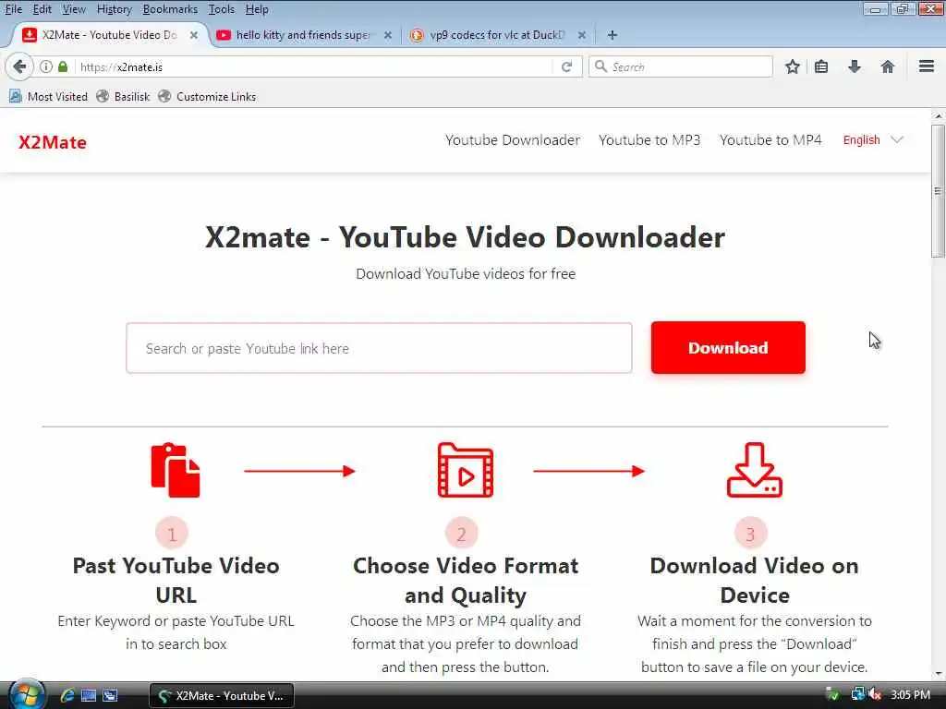Viewport: 946px width, 709px height.
Task: Click the search magnifier icon in search bar
Action: 600,66
